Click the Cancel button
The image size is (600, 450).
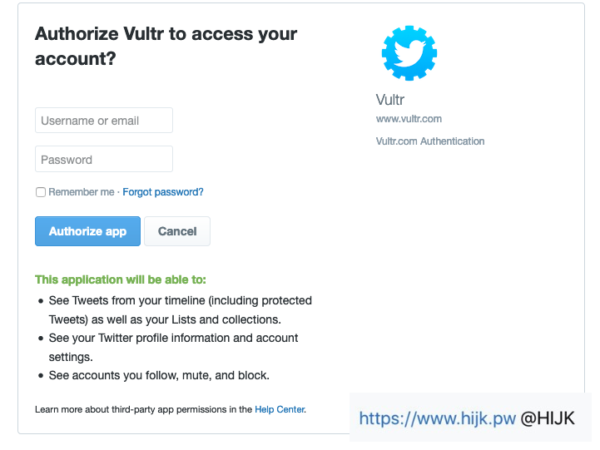[x=177, y=231]
